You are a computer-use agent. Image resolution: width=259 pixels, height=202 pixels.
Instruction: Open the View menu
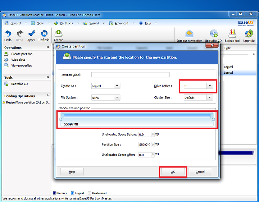(x=40, y=23)
